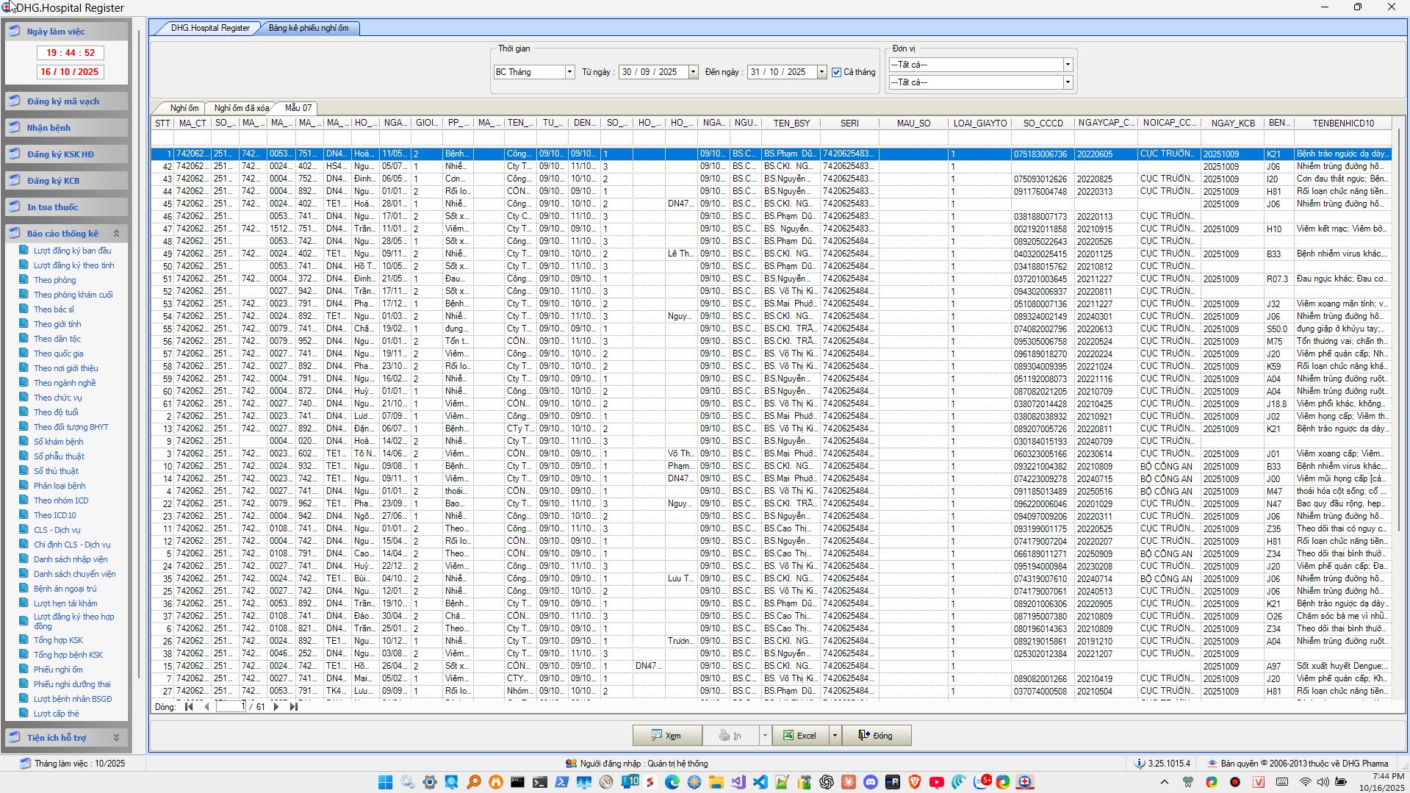Click the Tháng làm việc status bar icon
The width and height of the screenshot is (1410, 793).
pyautogui.click(x=25, y=764)
